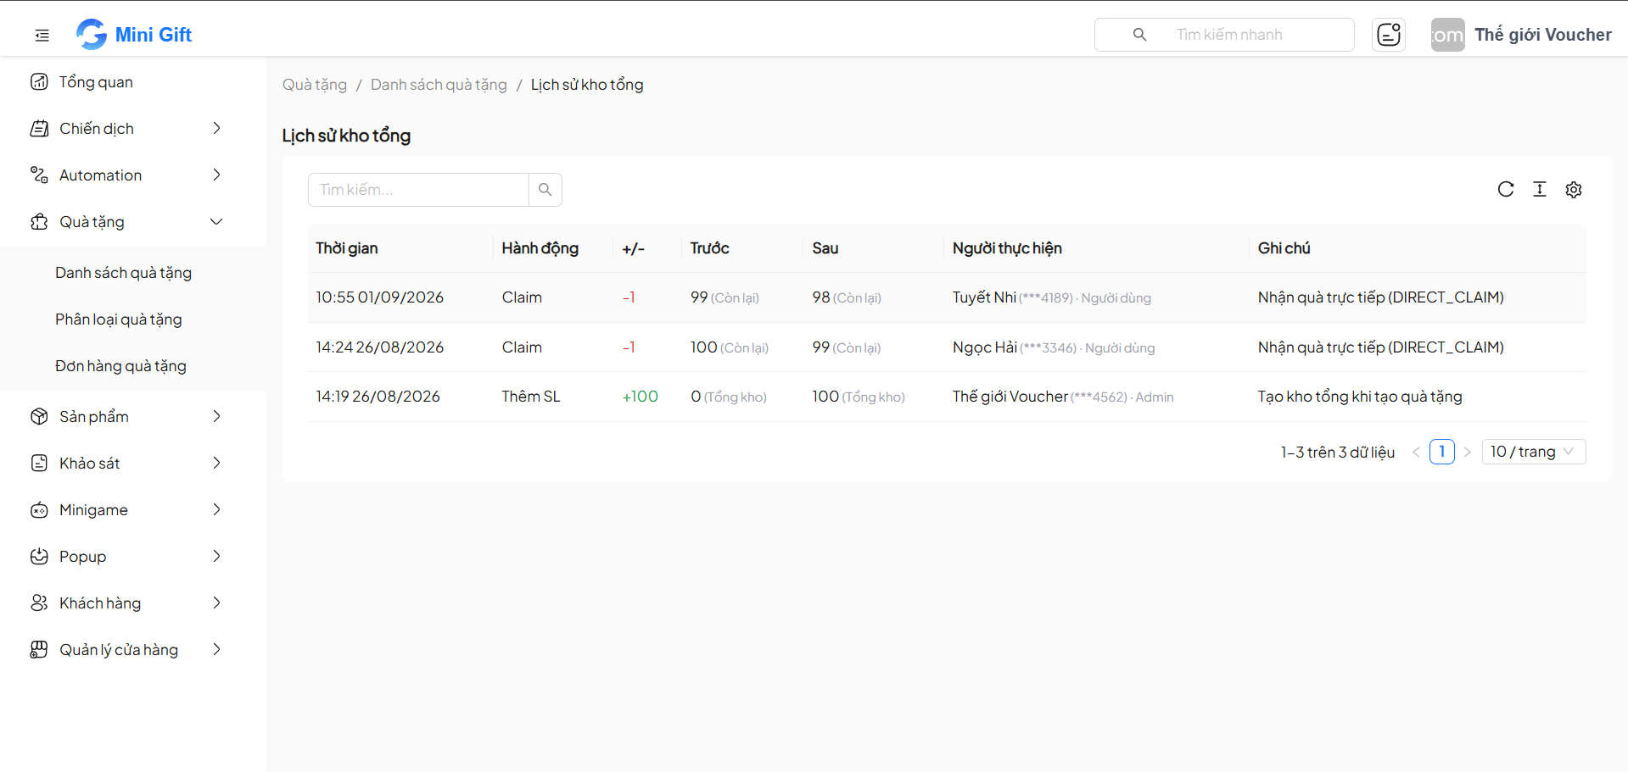Click the Sản phẩm box icon
This screenshot has width=1628, height=772.
click(39, 416)
